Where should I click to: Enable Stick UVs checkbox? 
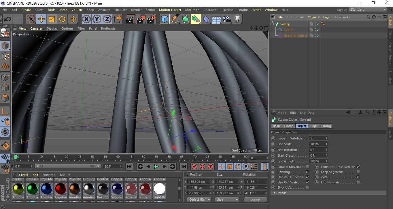tap(307, 187)
